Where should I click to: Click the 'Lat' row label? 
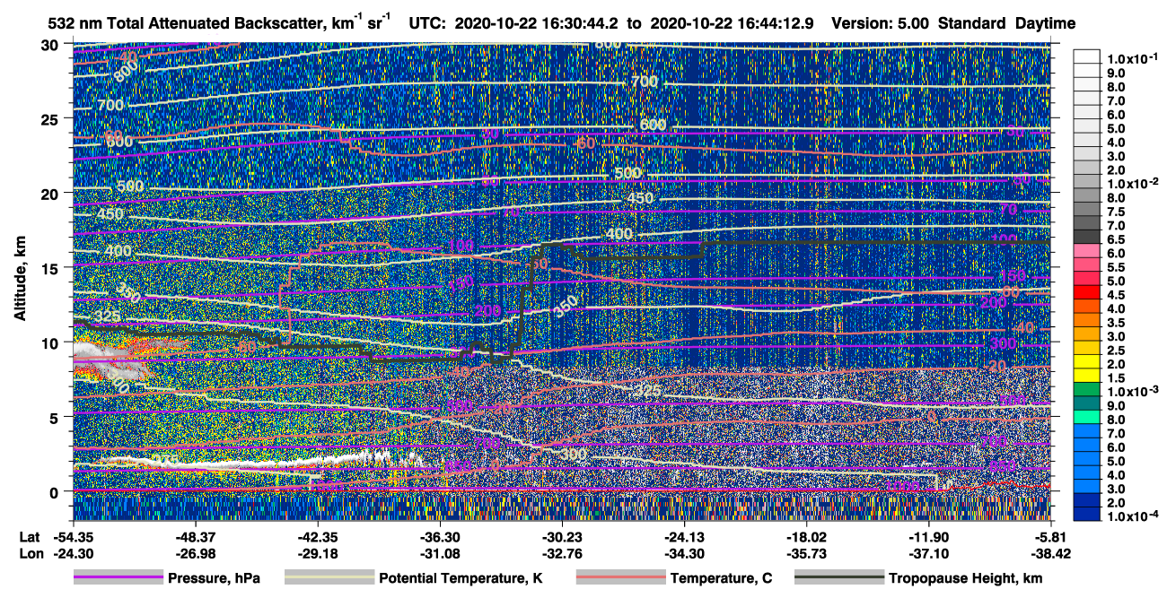(29, 538)
